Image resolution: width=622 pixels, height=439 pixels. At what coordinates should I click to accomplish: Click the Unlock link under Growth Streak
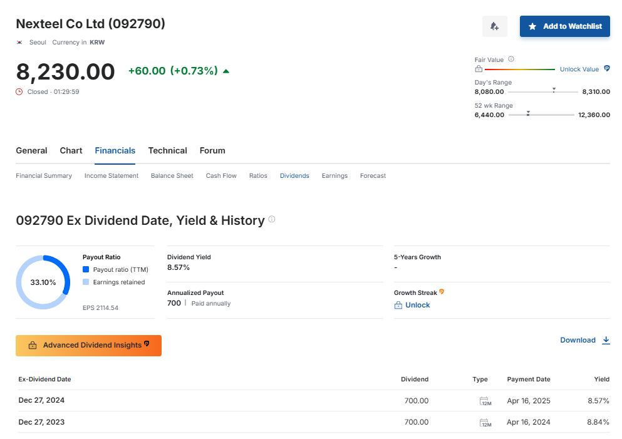(417, 305)
